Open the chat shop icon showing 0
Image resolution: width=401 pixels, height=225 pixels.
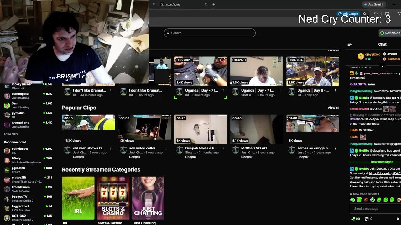coord(369,219)
